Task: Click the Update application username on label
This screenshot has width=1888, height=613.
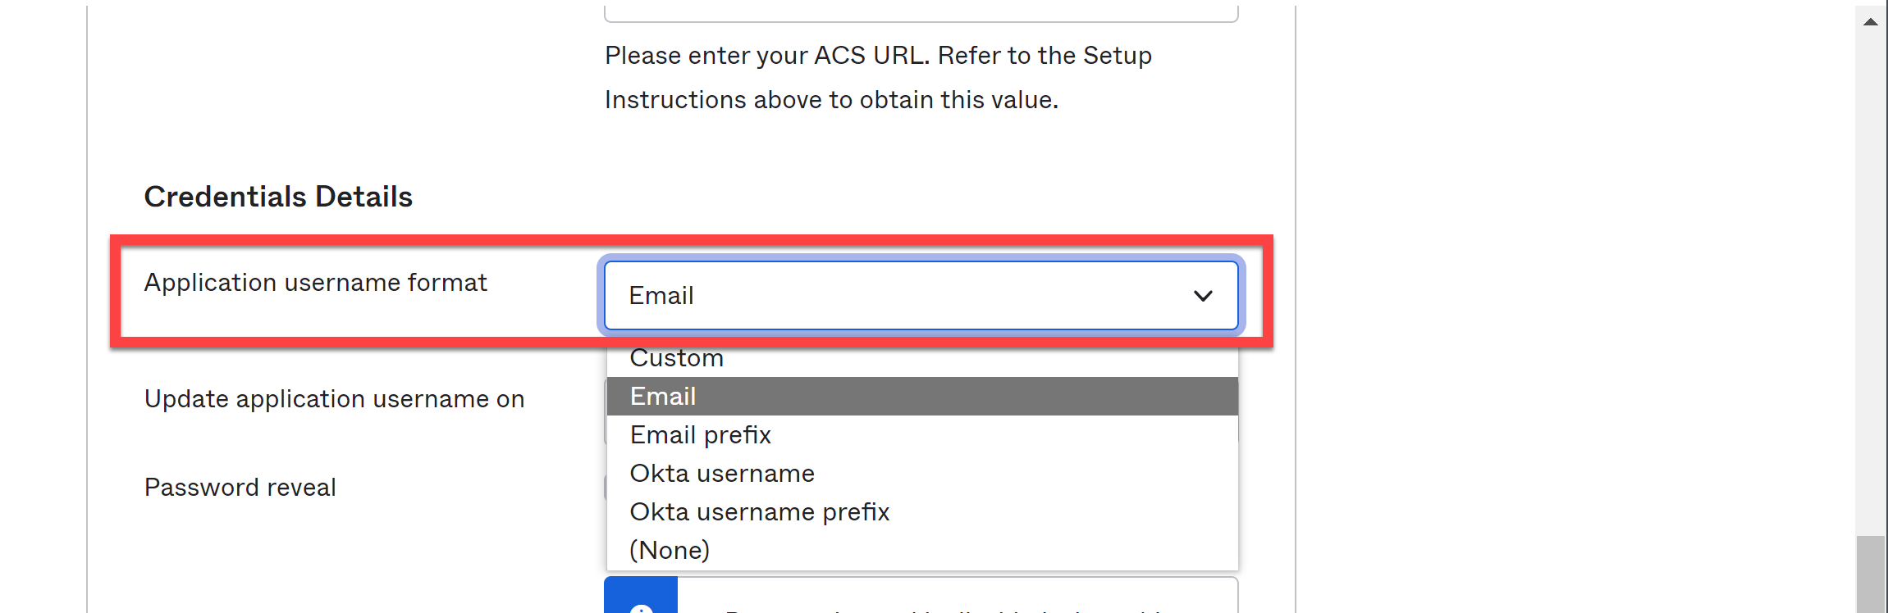Action: [334, 399]
